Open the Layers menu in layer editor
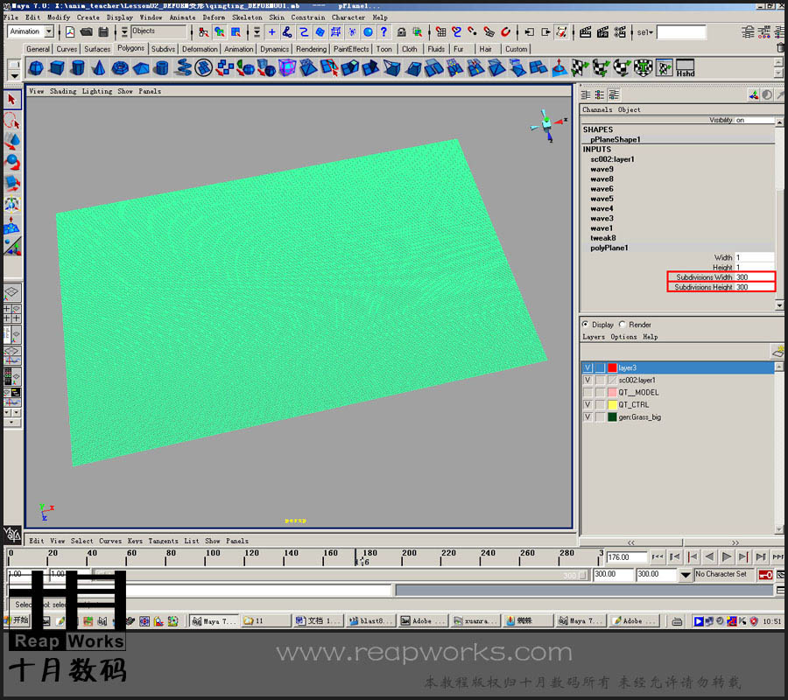The image size is (788, 700). (x=594, y=337)
